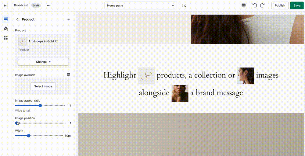Click the Select image button

[43, 86]
